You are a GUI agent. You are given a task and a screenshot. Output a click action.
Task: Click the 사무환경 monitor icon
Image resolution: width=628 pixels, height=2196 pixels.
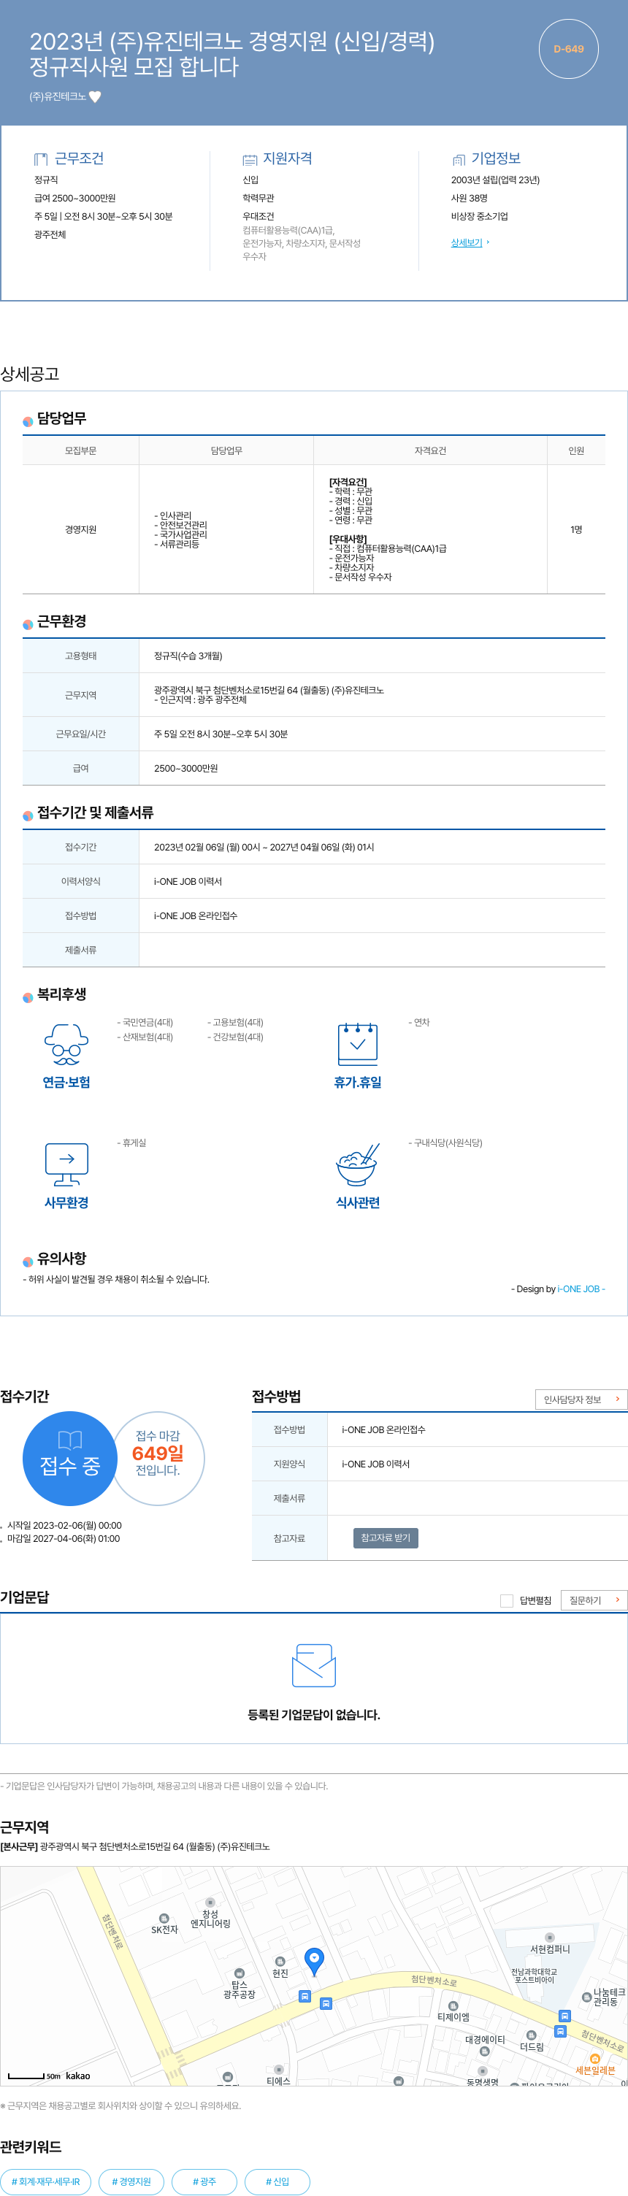pyautogui.click(x=66, y=1164)
